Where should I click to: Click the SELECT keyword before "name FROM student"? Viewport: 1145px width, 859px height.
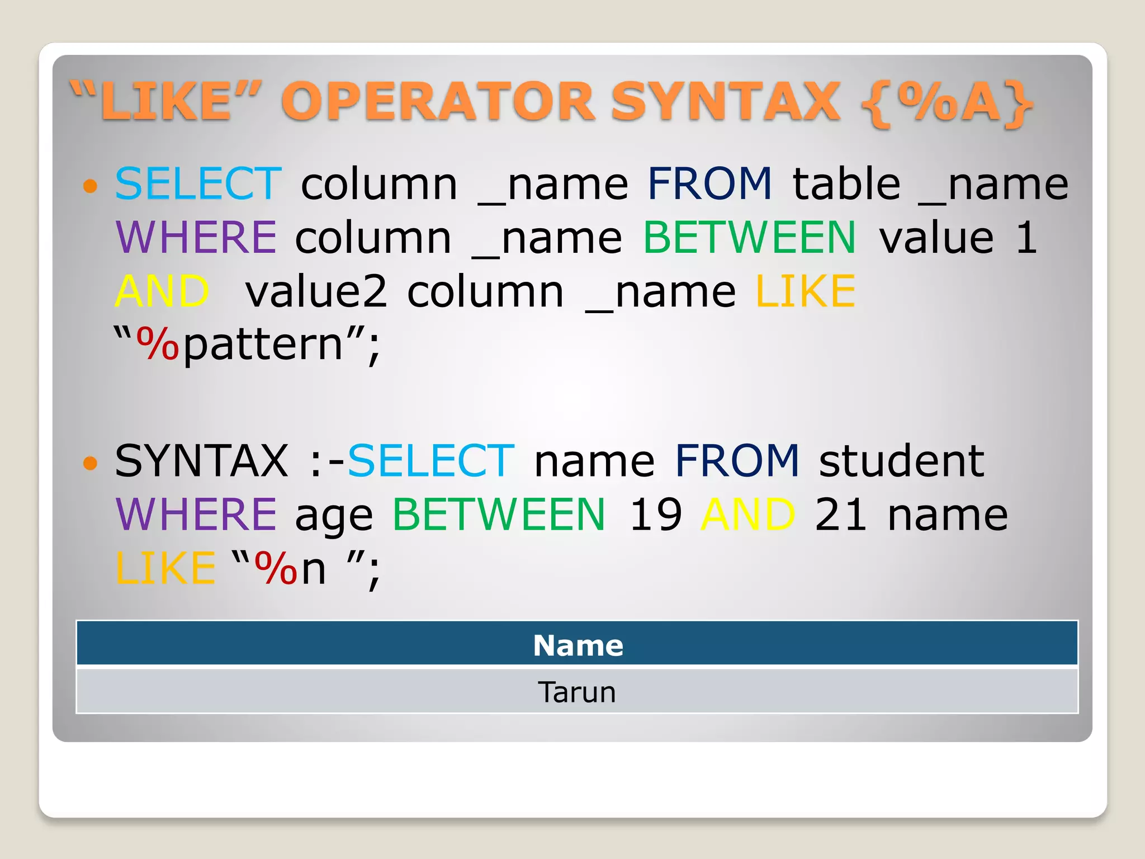tap(430, 461)
